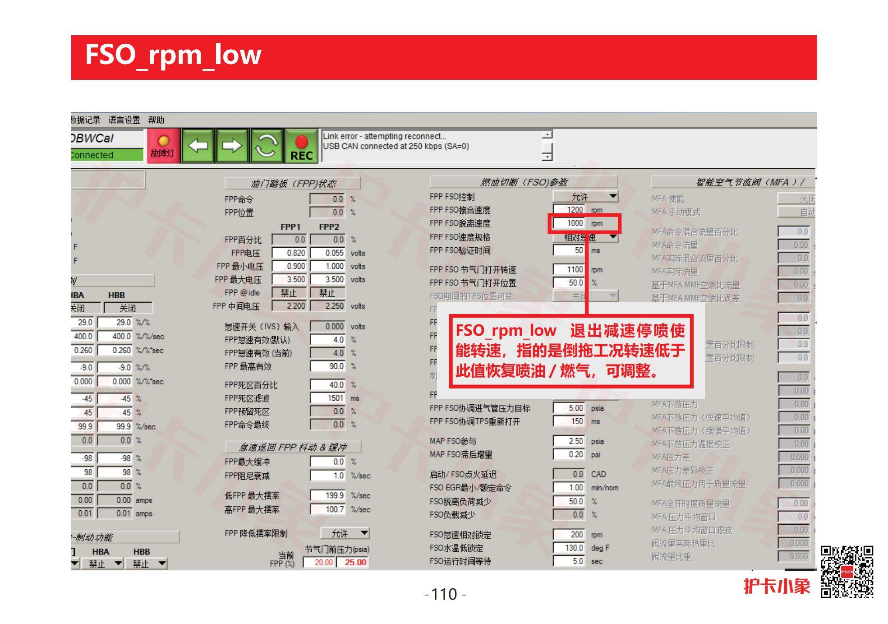This screenshot has width=888, height=624.
Task: Select the FPP位置 value field
Action: tap(328, 212)
